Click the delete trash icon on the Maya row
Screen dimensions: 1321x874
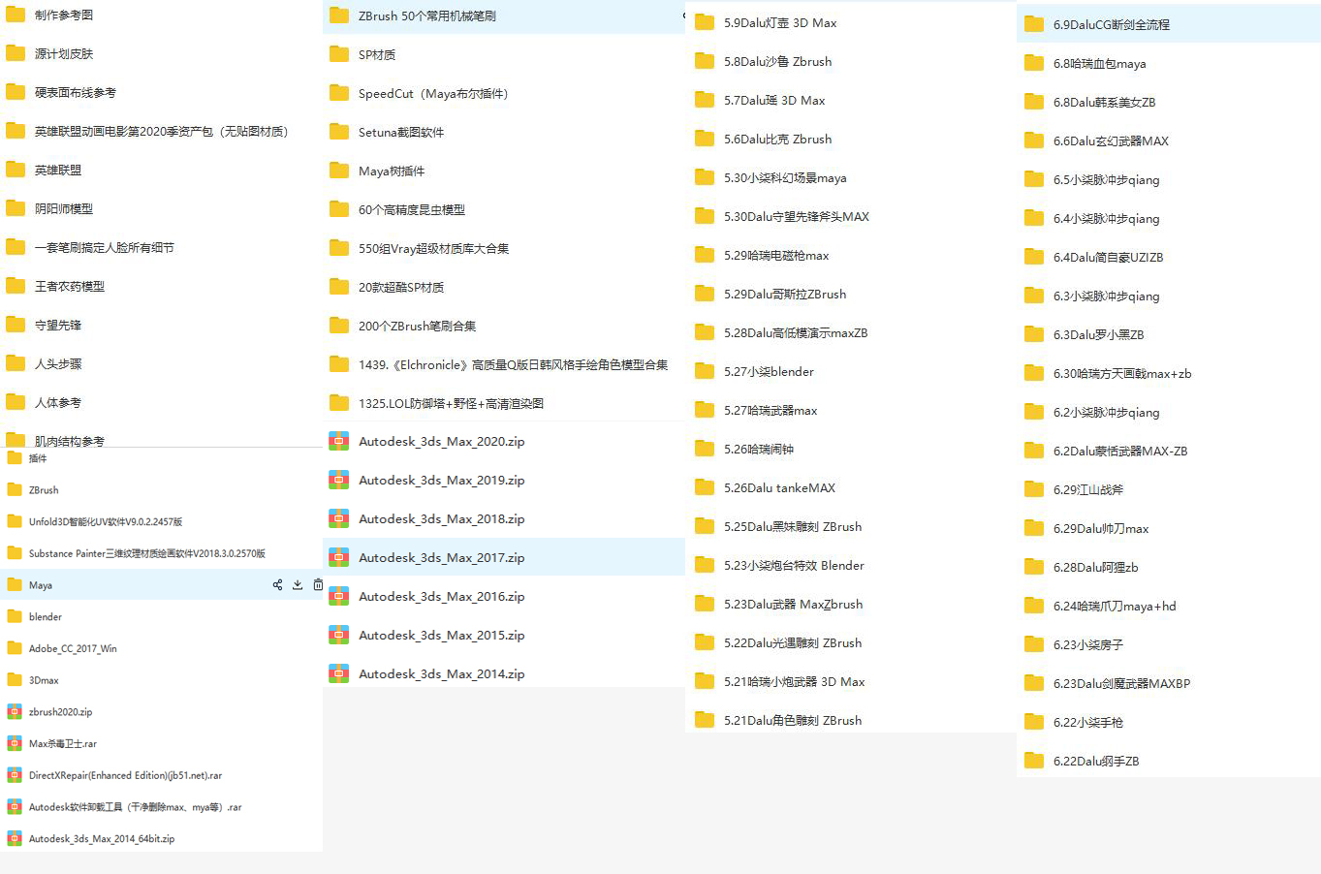coord(318,585)
